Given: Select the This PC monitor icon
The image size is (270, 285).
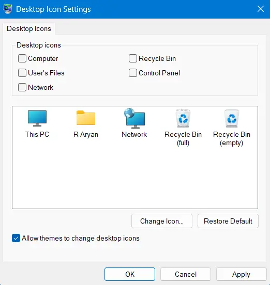Looking at the screenshot, I should (37, 118).
